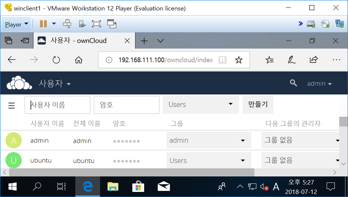
Task: Open Windows taskbar search
Action: 37,187
